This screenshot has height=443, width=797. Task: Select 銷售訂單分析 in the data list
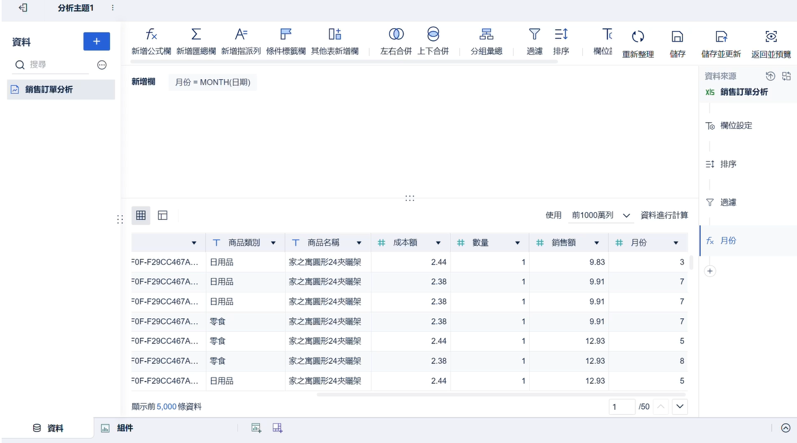(x=61, y=89)
